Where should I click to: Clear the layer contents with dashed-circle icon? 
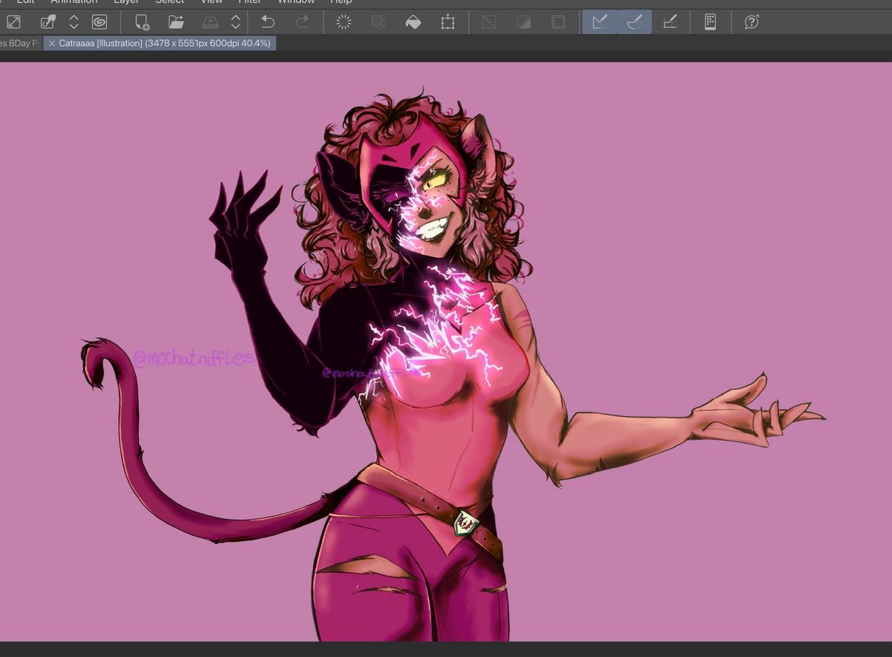[x=344, y=22]
